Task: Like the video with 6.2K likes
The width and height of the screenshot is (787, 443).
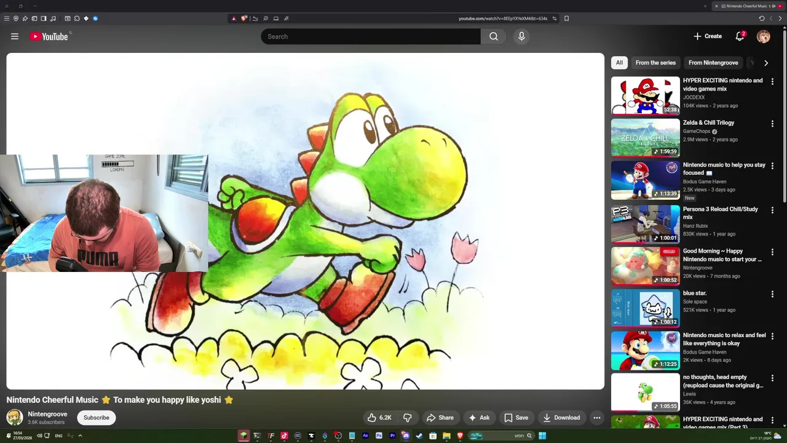Action: 379,418
